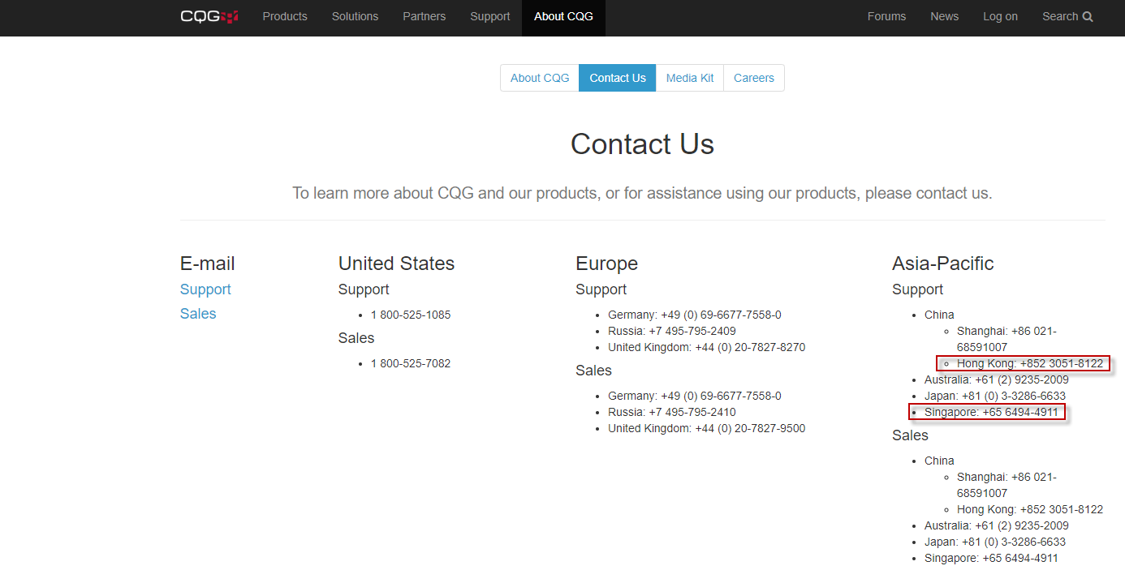Go to the Careers tab
The width and height of the screenshot is (1125, 583).
754,78
